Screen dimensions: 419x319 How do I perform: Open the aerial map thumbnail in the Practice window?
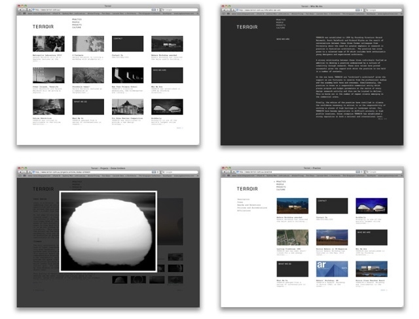point(293,237)
